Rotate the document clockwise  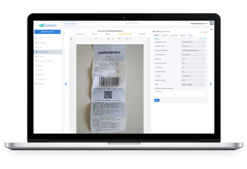coord(131,39)
